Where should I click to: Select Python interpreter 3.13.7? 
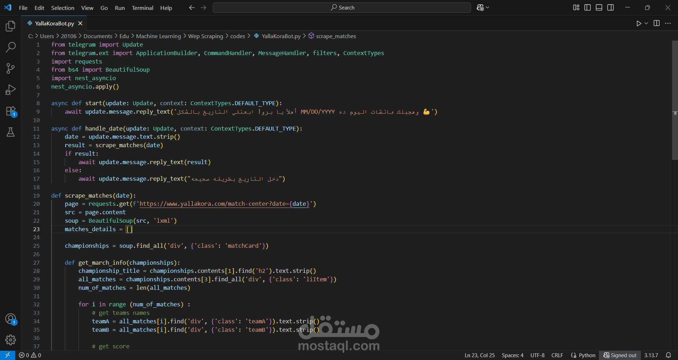click(x=651, y=355)
